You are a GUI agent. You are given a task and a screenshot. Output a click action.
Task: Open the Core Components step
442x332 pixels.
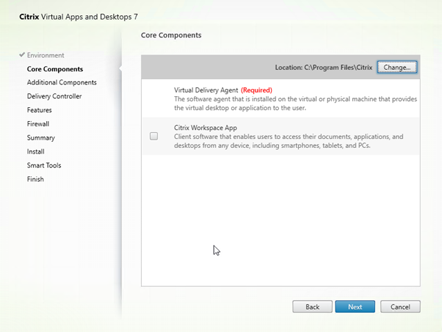[x=55, y=69]
